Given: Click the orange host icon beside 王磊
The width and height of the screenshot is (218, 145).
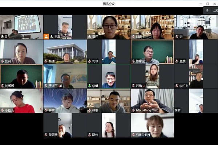Looking at the screenshot, I should (x=46, y=37).
